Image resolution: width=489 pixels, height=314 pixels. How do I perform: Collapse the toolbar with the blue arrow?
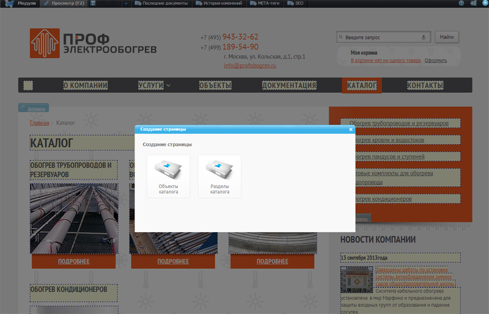[485, 3]
